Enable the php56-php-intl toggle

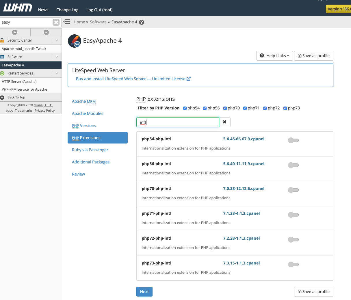[293, 165]
